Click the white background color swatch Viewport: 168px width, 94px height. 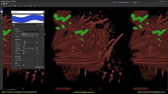(2, 12)
